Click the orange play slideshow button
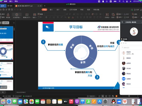This screenshot has height=106, width=142. (117, 96)
